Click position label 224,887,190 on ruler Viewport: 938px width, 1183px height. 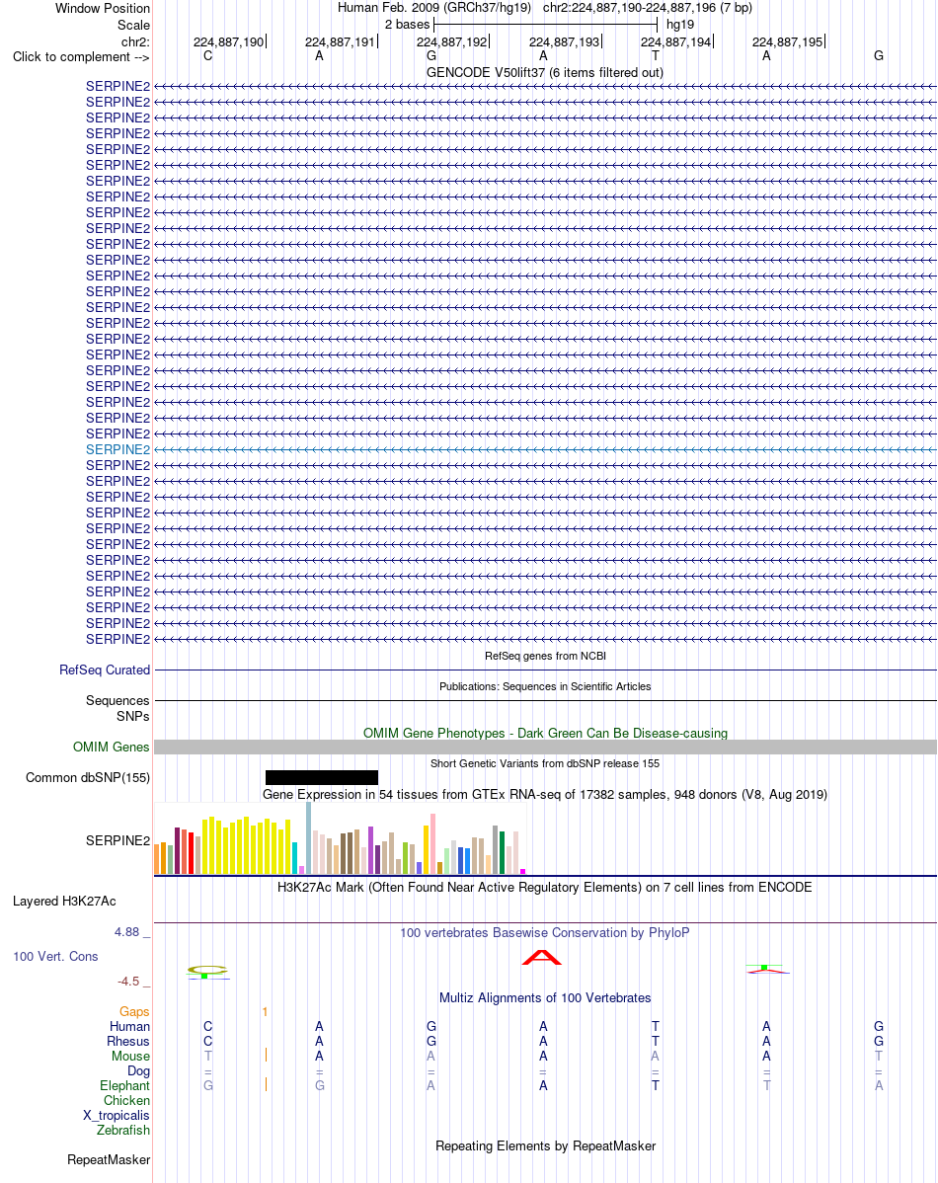tap(229, 42)
